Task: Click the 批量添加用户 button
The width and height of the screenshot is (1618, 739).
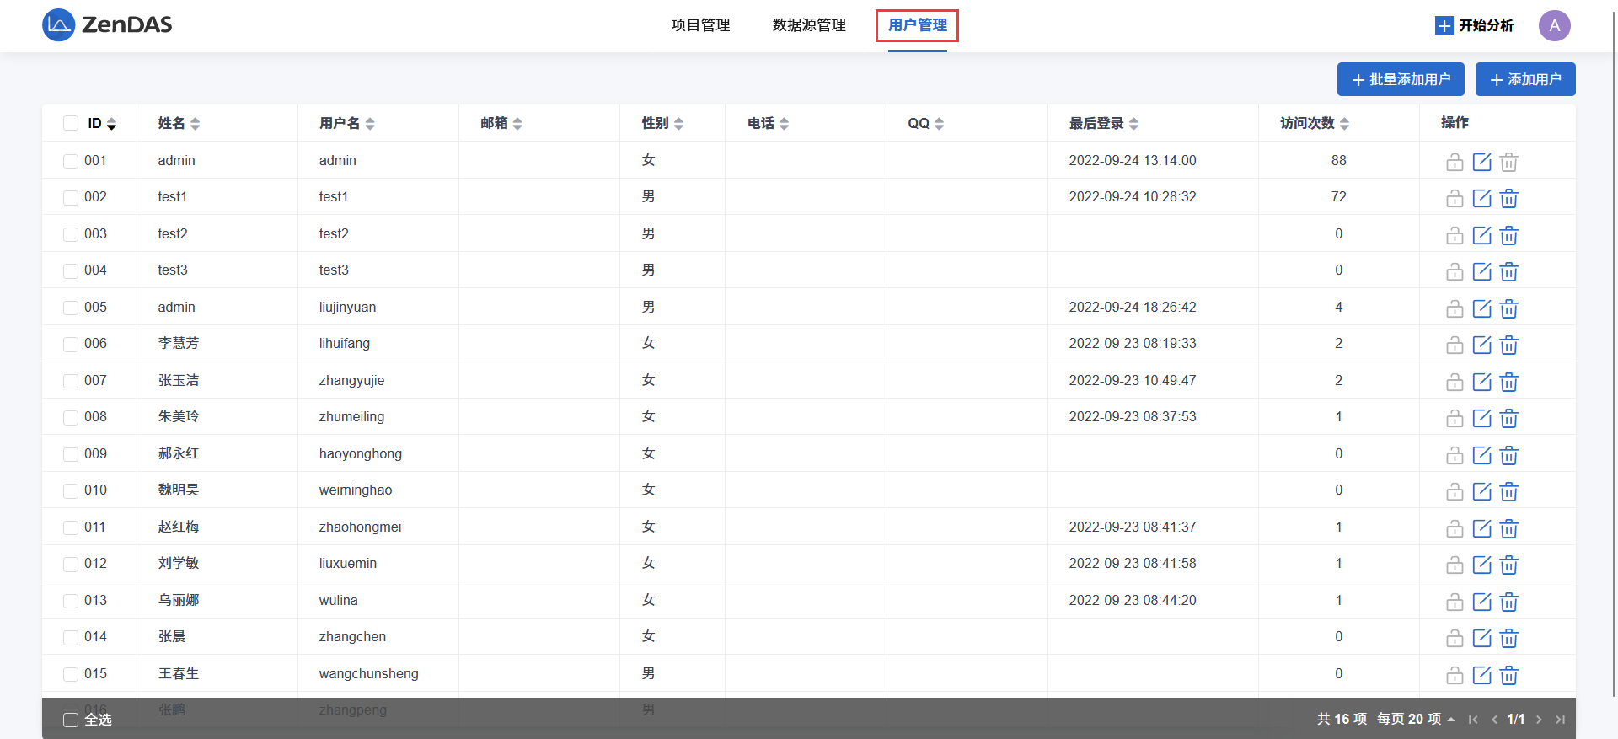Action: tap(1401, 79)
